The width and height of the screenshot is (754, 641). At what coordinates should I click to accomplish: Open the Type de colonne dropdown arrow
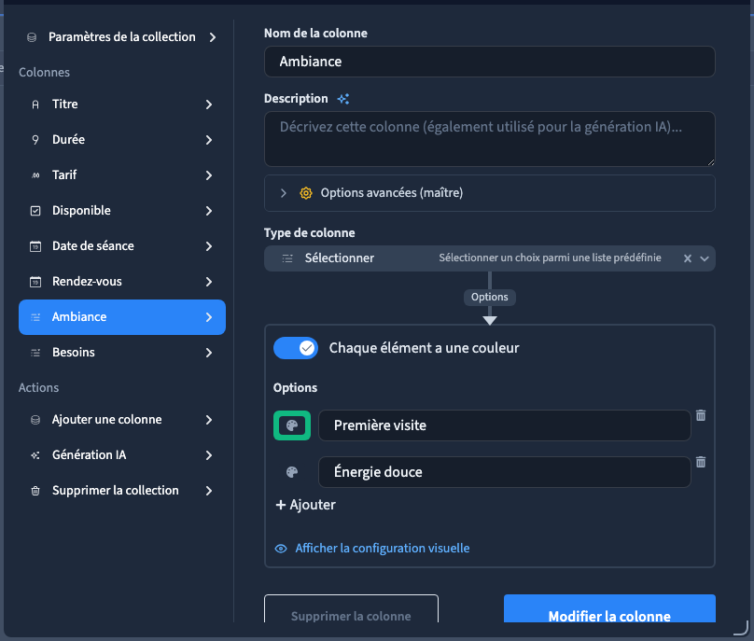pyautogui.click(x=705, y=258)
